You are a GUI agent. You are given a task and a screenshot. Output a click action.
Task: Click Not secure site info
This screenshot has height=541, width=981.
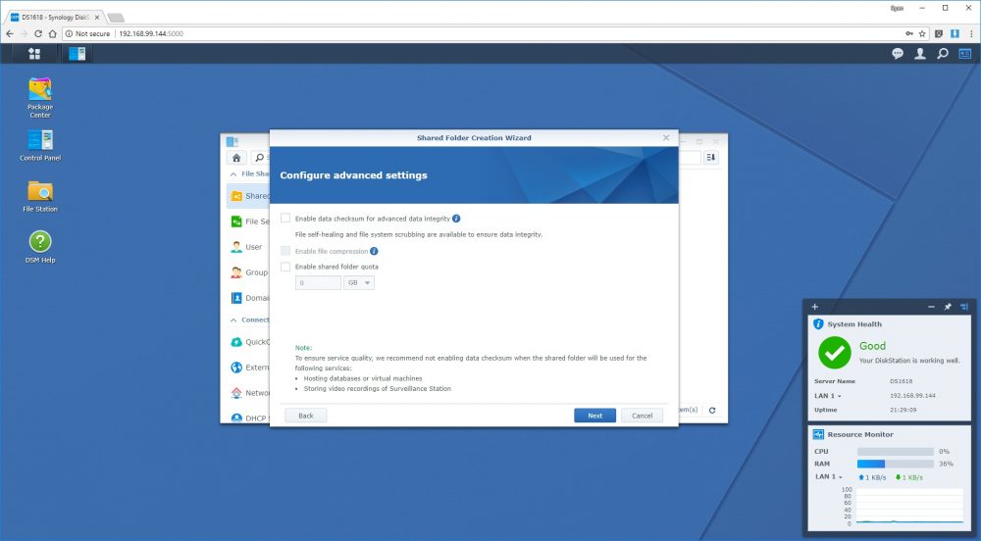coord(87,33)
